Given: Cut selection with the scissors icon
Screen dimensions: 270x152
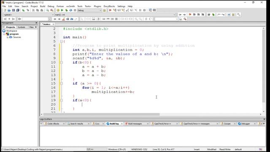Looking at the screenshot, I should pyautogui.click(x=33, y=10).
